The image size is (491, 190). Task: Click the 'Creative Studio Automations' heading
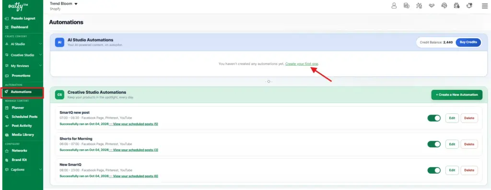[97, 92]
